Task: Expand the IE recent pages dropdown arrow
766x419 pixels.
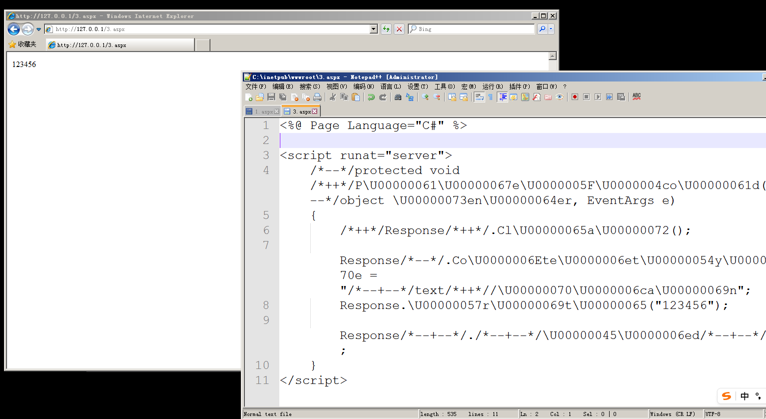Action: point(38,29)
